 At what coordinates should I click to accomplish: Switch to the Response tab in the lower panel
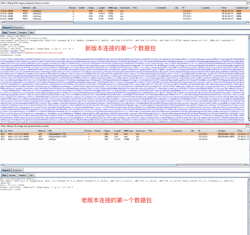(18, 170)
